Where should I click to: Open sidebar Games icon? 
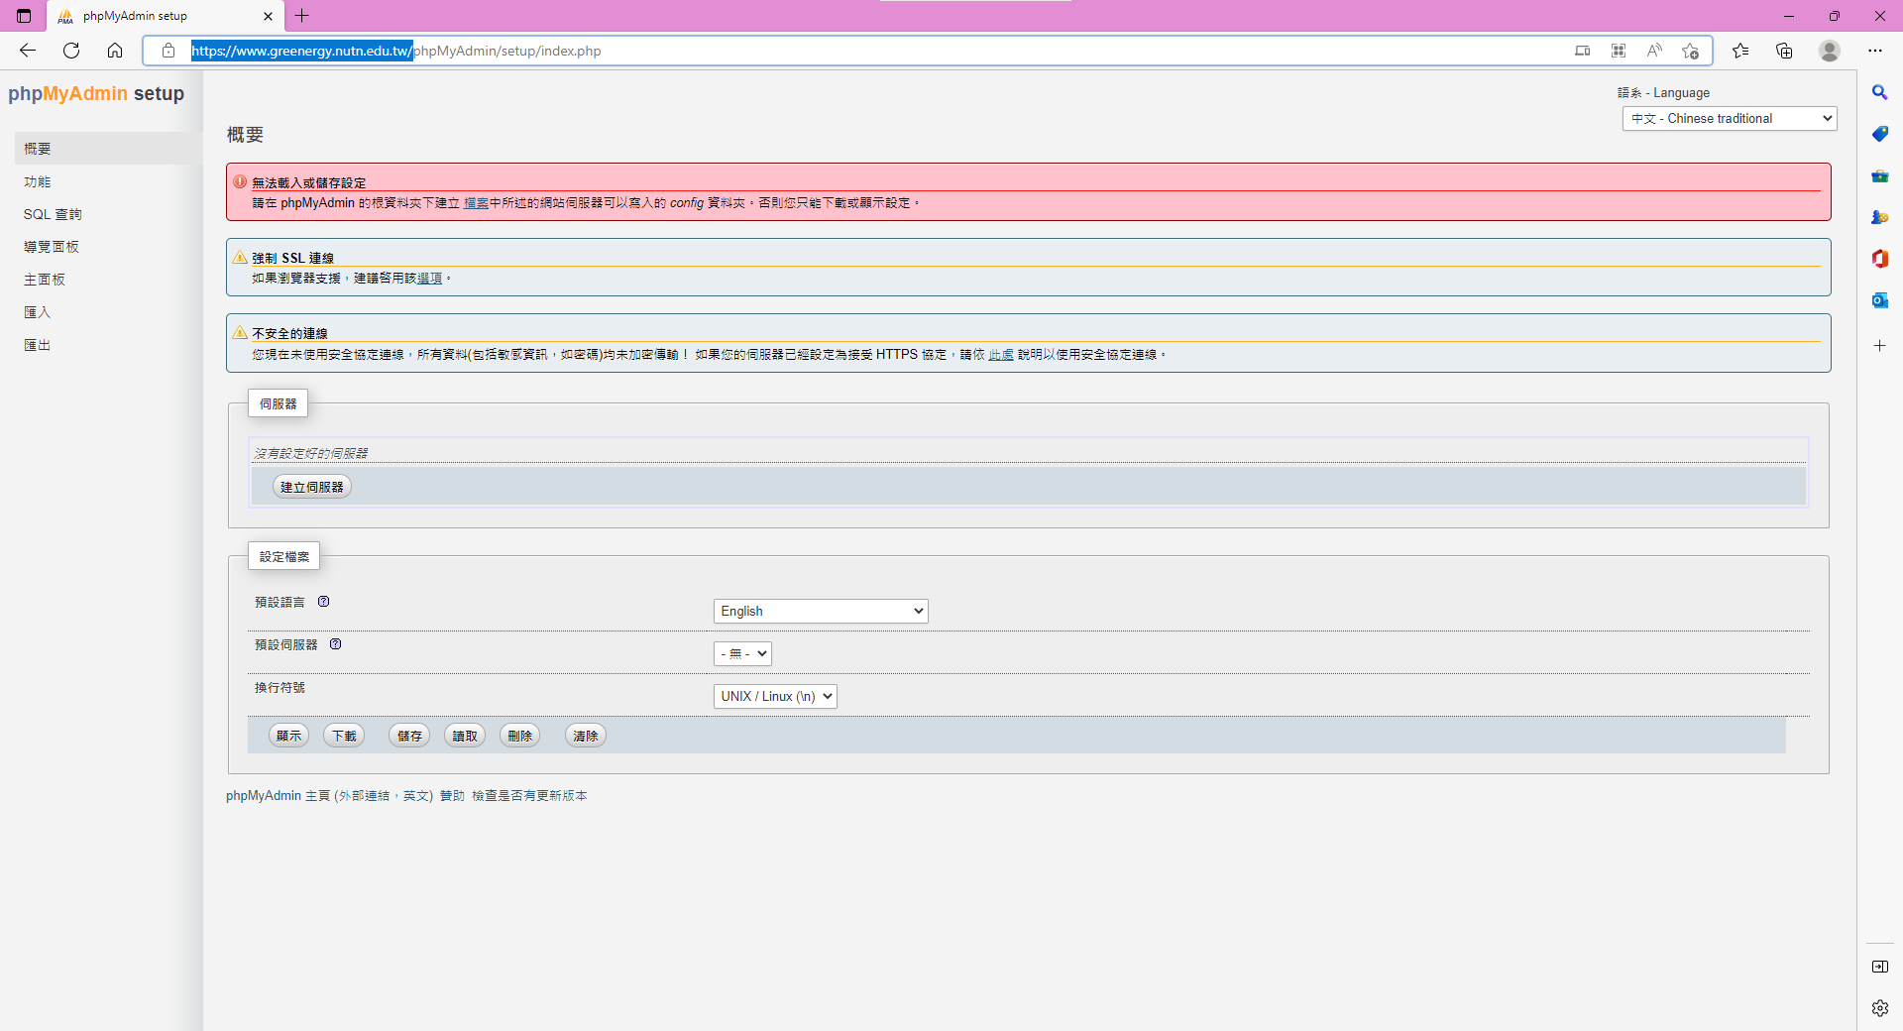point(1880,217)
